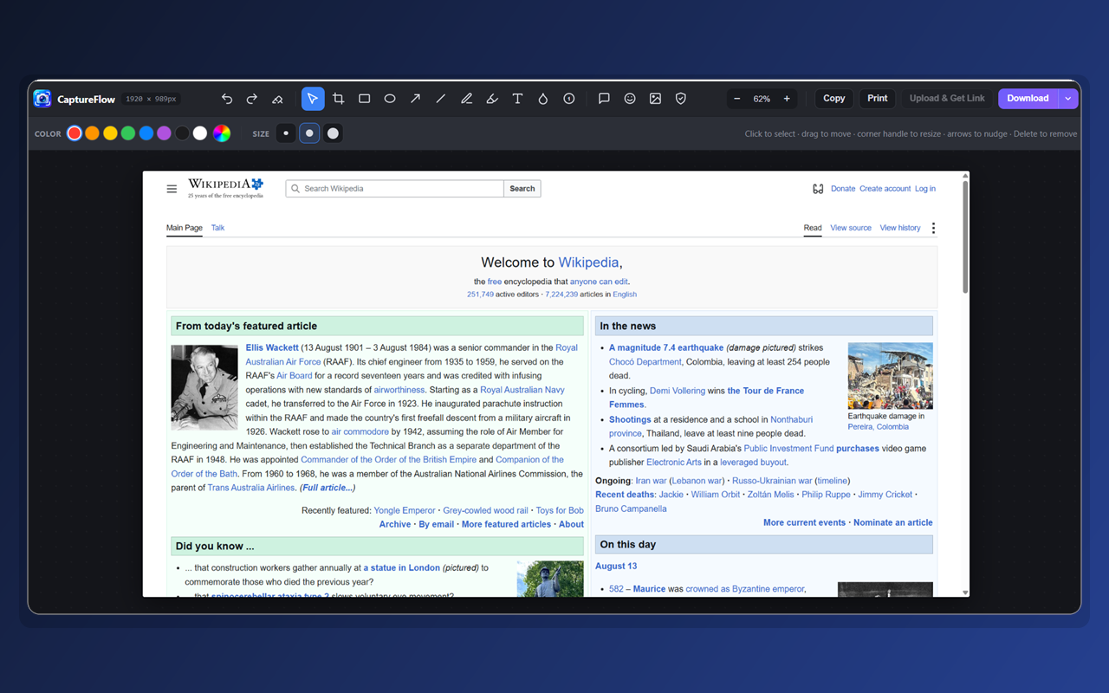Click the 62% zoom level value
This screenshot has width=1109, height=693.
pyautogui.click(x=762, y=99)
